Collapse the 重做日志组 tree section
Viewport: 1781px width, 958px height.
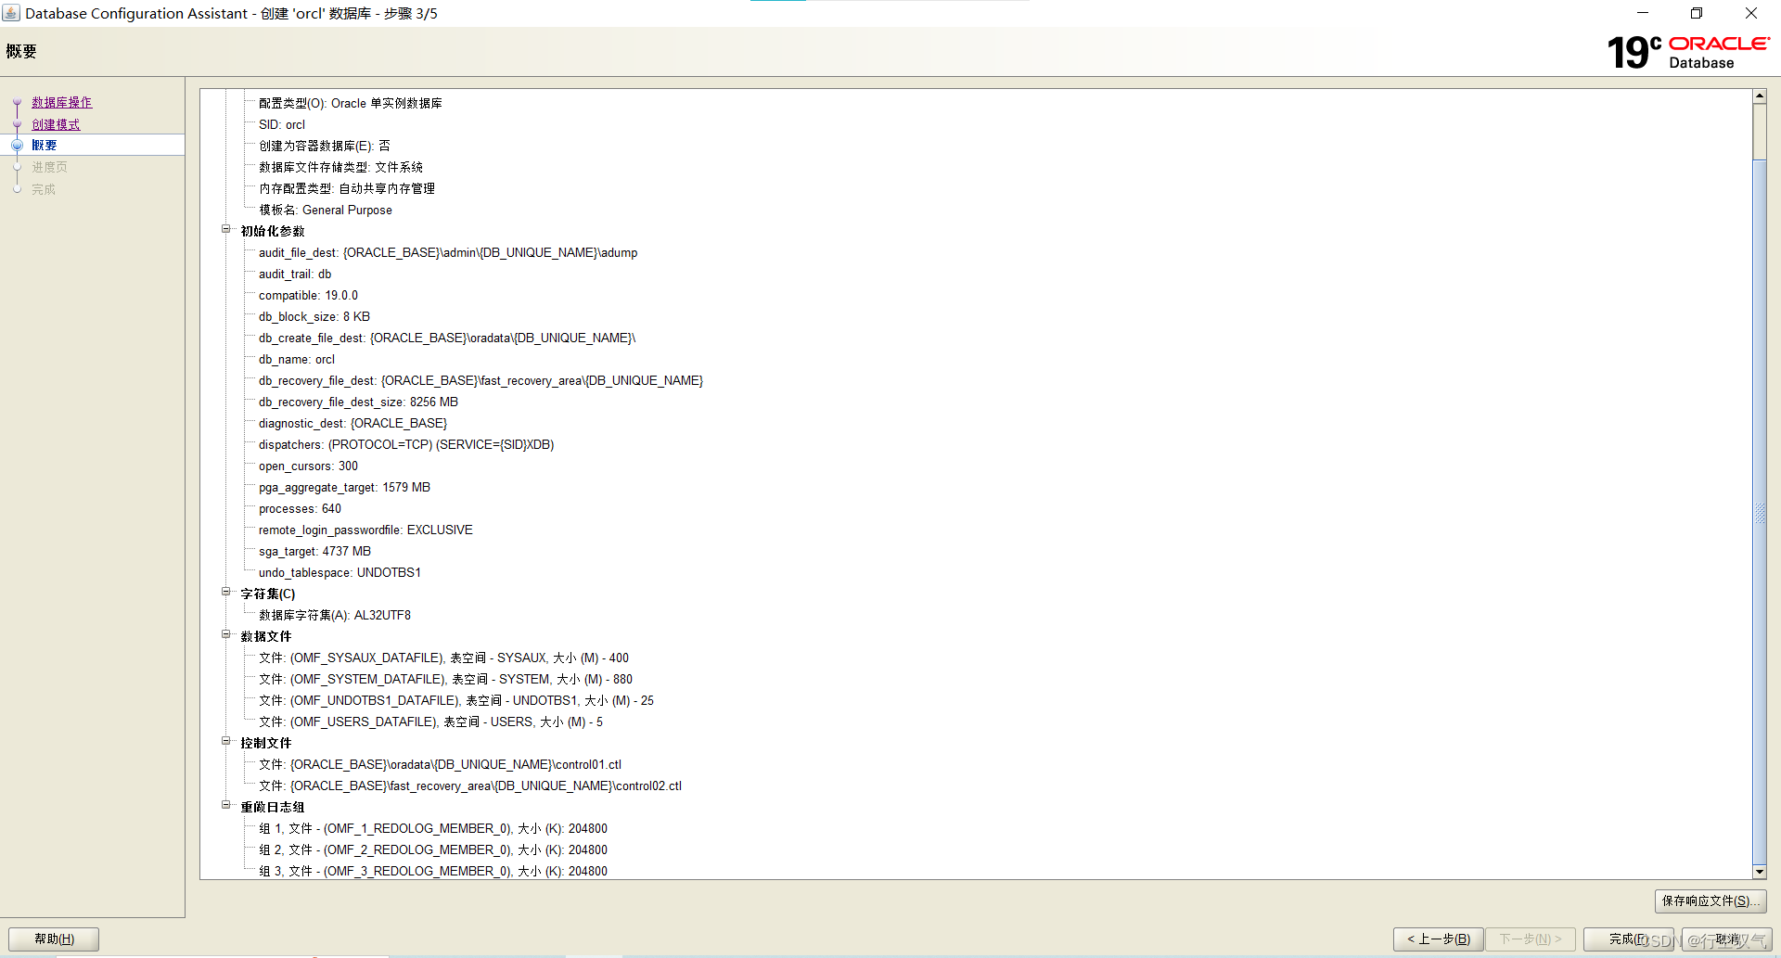click(x=225, y=805)
